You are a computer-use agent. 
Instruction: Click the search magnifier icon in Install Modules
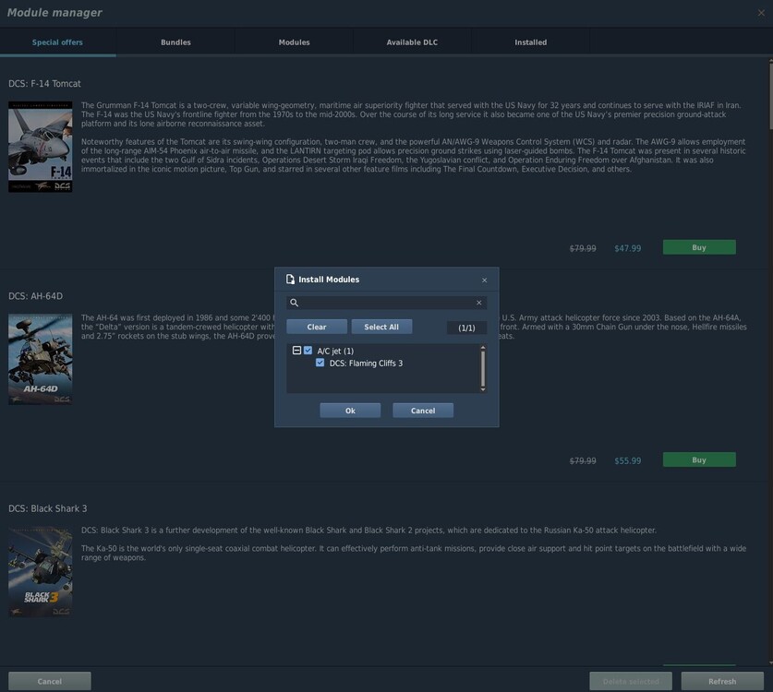294,303
